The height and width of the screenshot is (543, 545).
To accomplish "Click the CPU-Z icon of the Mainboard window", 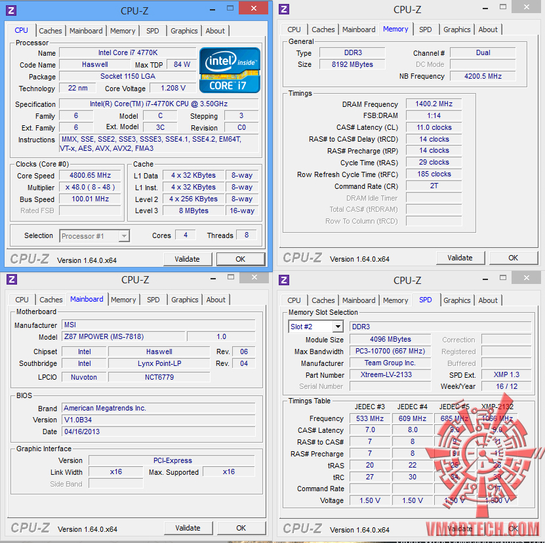I will 12,279.
